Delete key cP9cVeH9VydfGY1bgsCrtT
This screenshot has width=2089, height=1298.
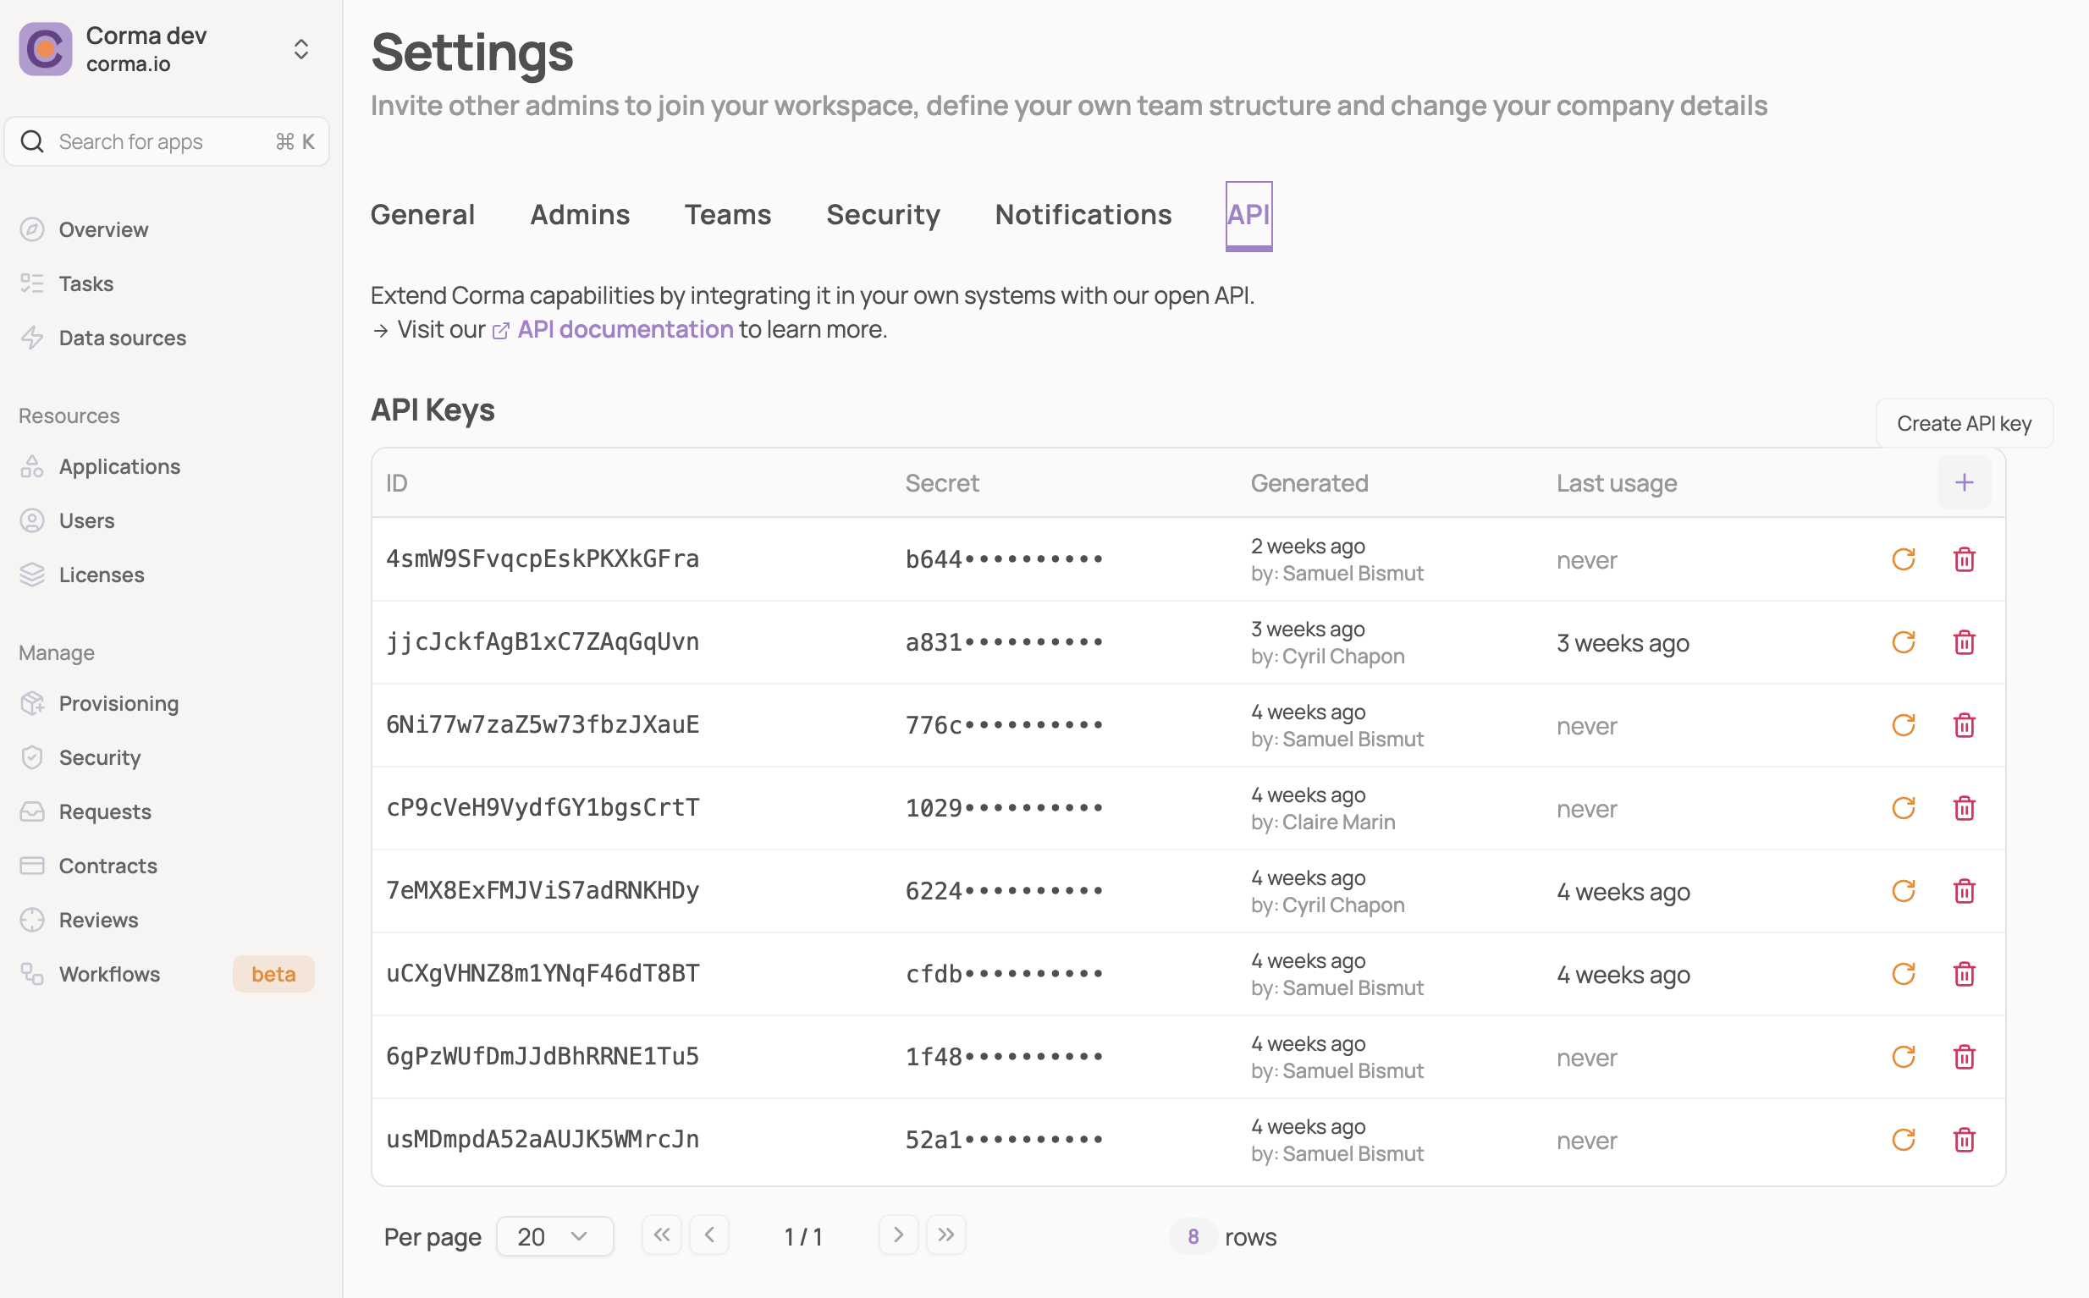[x=1964, y=808]
